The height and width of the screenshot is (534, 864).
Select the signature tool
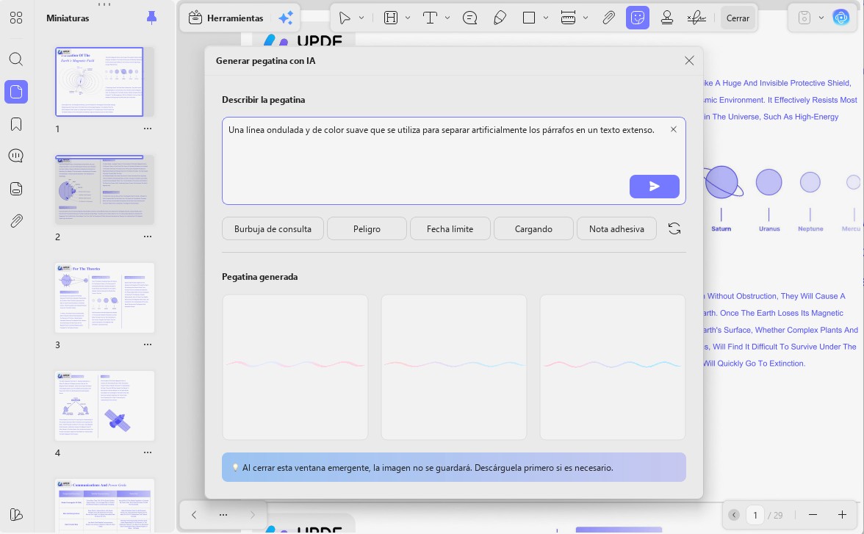pyautogui.click(x=696, y=18)
